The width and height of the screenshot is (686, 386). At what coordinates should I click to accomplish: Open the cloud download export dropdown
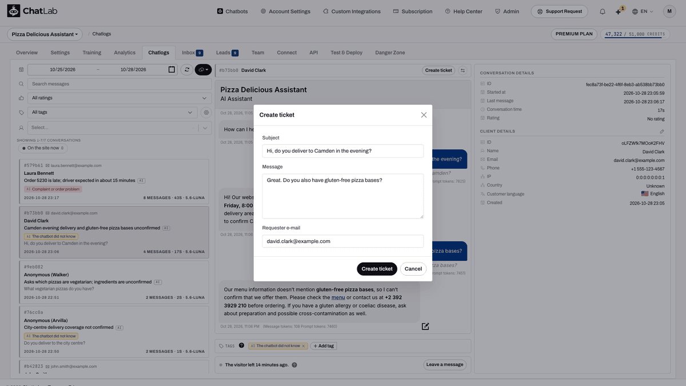pyautogui.click(x=204, y=69)
